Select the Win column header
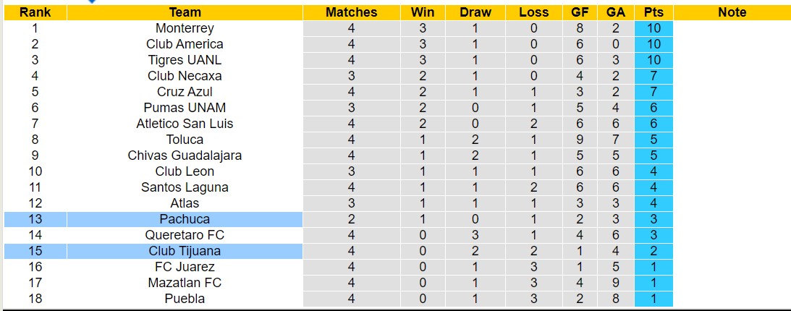Viewport: 791px width, 311px height. click(x=423, y=12)
